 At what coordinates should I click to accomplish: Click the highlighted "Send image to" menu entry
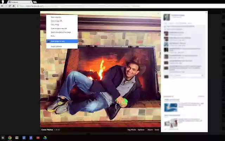click(62, 41)
